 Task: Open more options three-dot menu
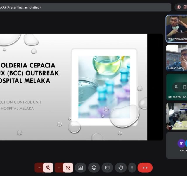[x=132, y=167]
